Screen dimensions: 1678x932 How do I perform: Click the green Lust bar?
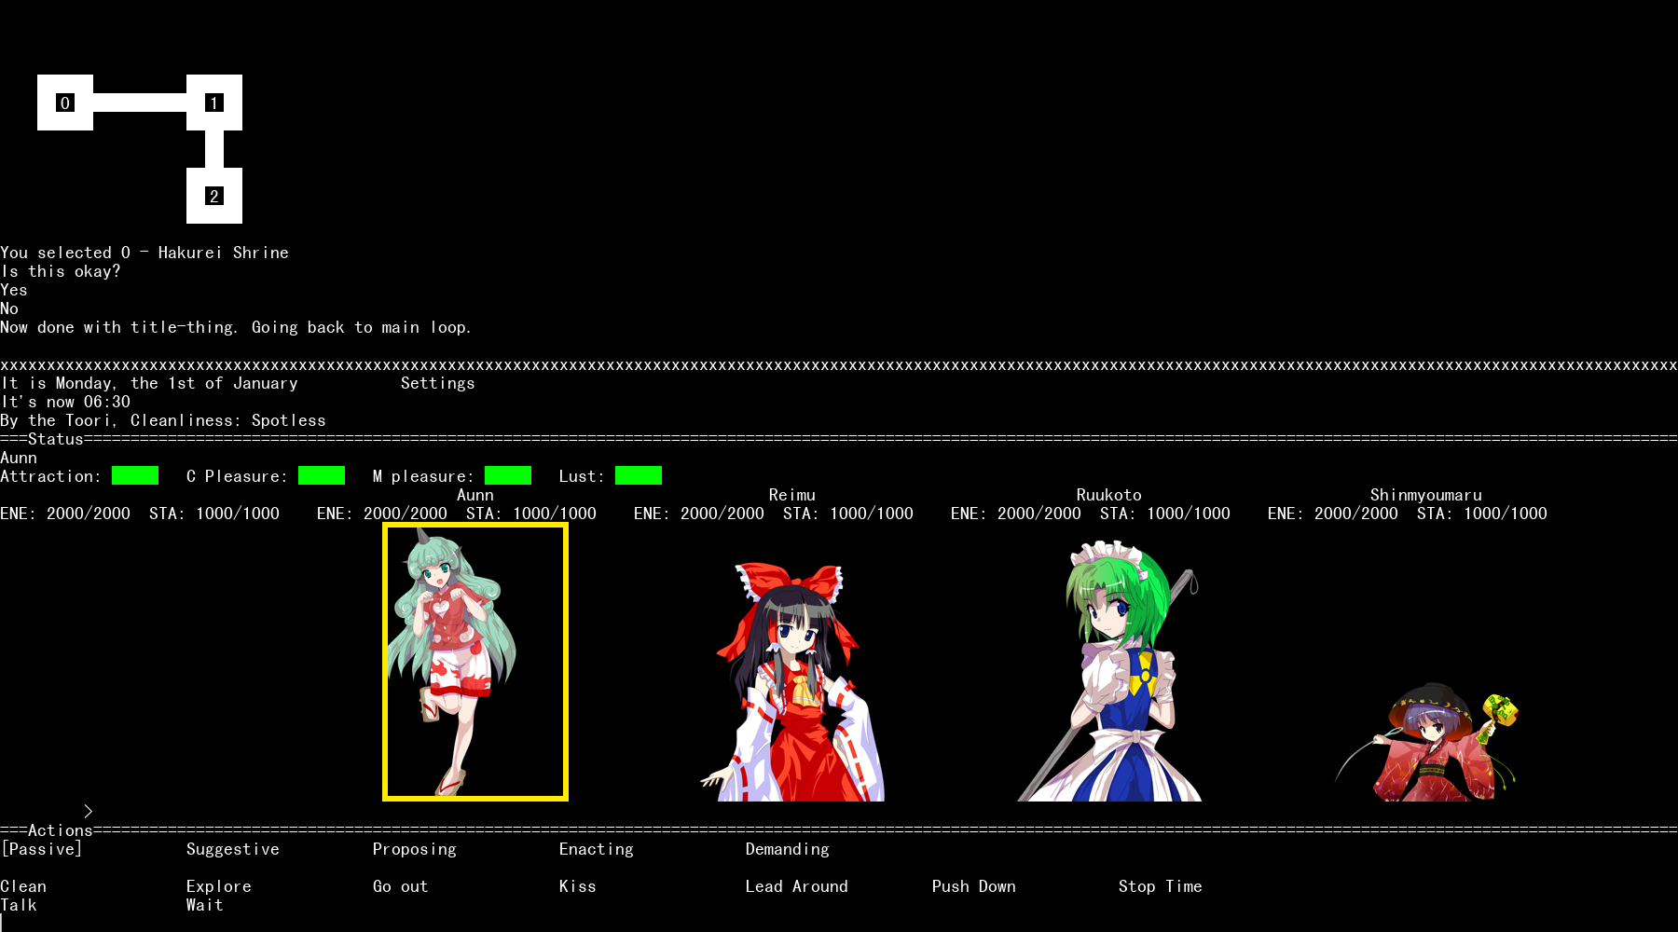pos(639,475)
